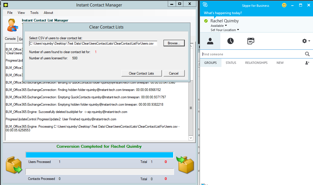
Task: Click the Users Processed progress bar
Action: point(100,155)
